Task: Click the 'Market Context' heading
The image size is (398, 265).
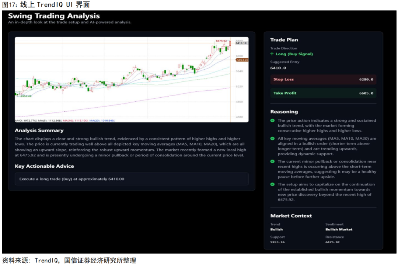Action: point(291,216)
